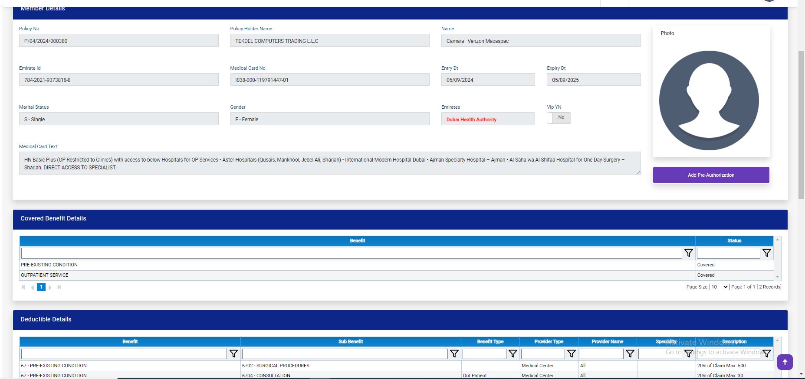This screenshot has height=379, width=805.
Task: Click filter icon for Covered Benefit Status column
Action: pos(766,253)
